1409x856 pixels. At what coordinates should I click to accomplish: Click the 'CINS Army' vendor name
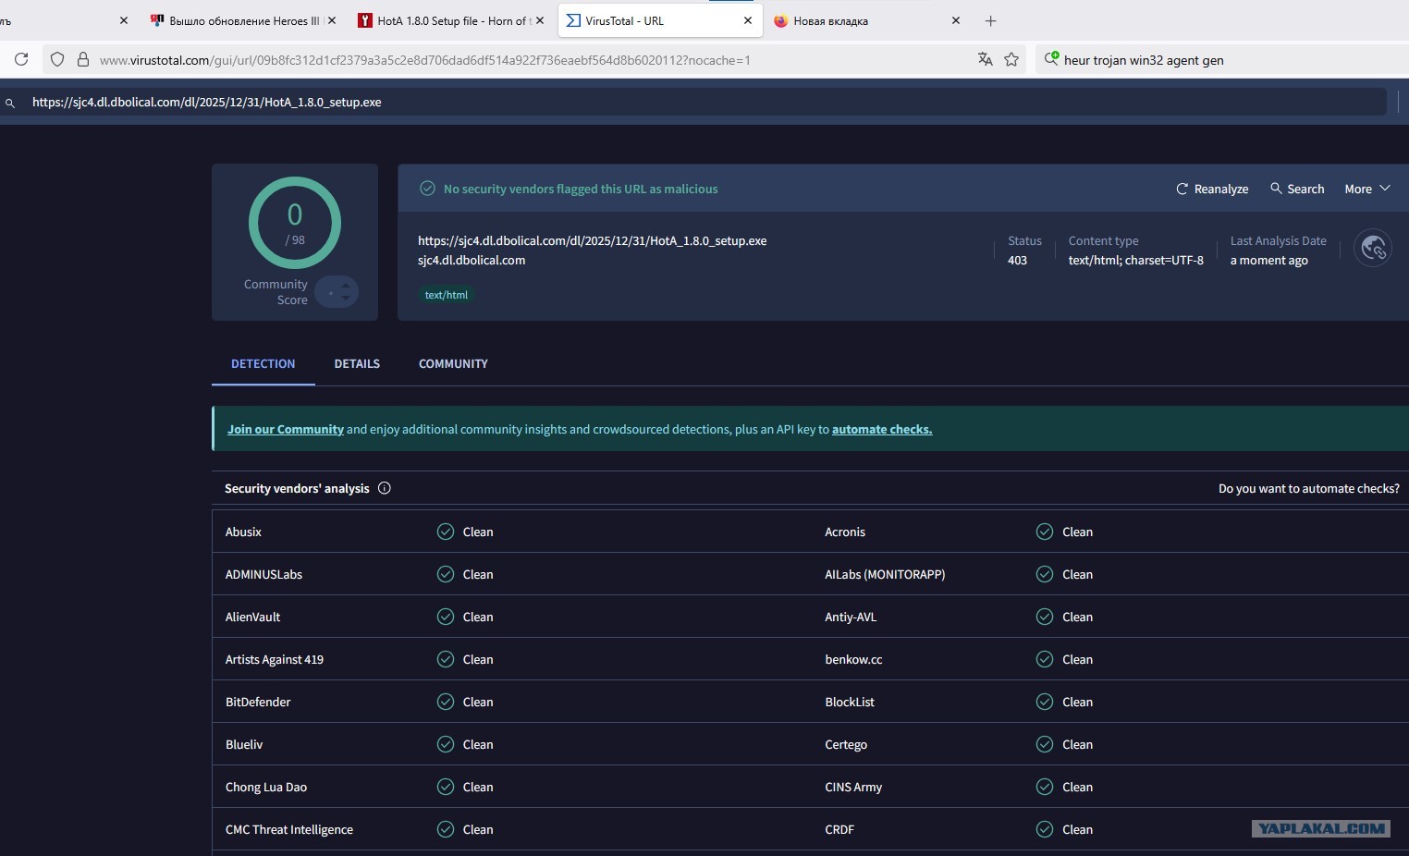point(853,787)
